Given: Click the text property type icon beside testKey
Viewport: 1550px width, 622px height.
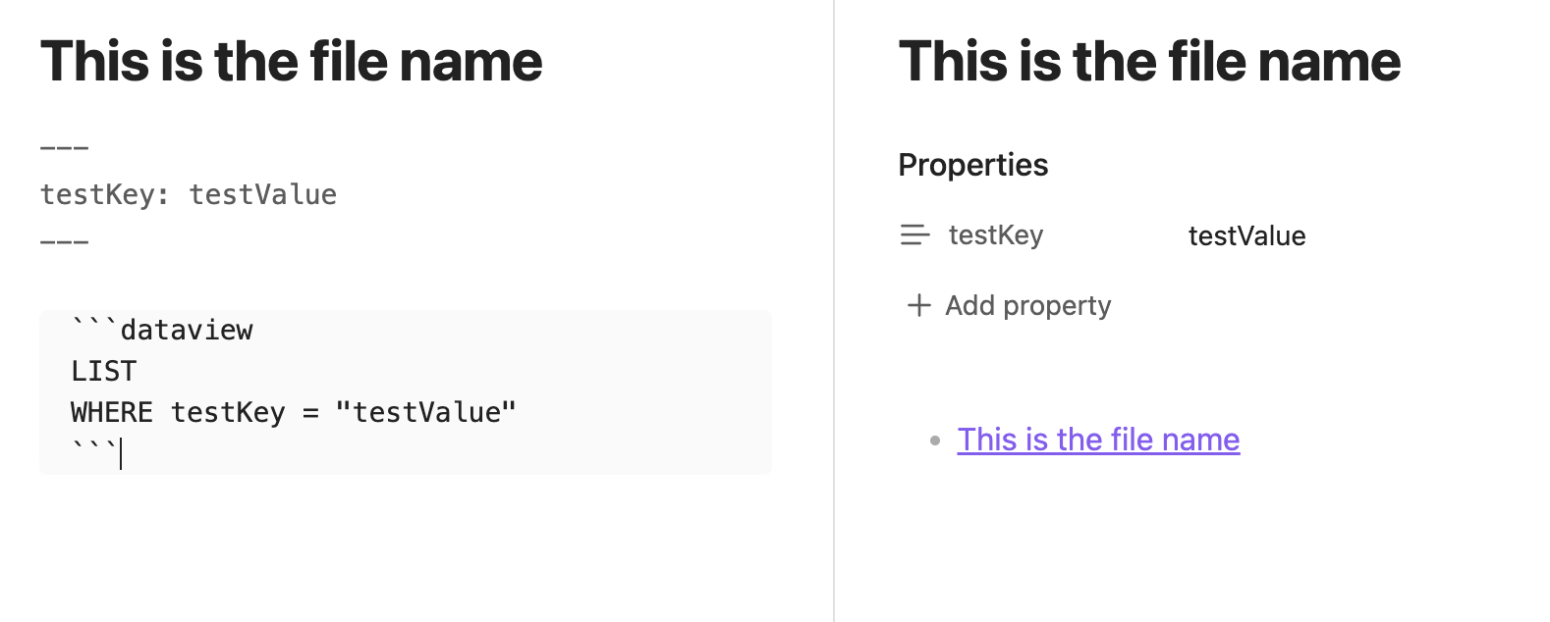Looking at the screenshot, I should [914, 235].
